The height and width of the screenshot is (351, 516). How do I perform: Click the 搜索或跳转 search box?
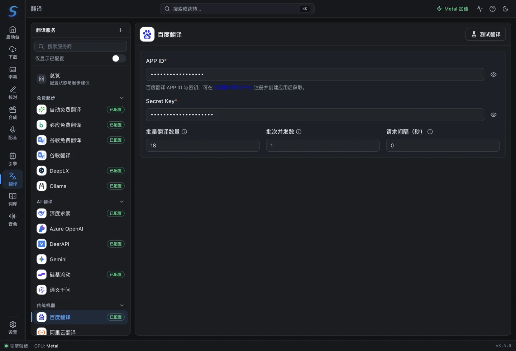click(237, 9)
